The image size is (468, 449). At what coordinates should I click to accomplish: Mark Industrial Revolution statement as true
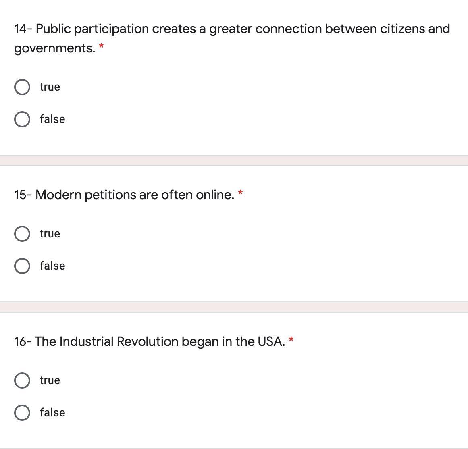[x=22, y=380]
